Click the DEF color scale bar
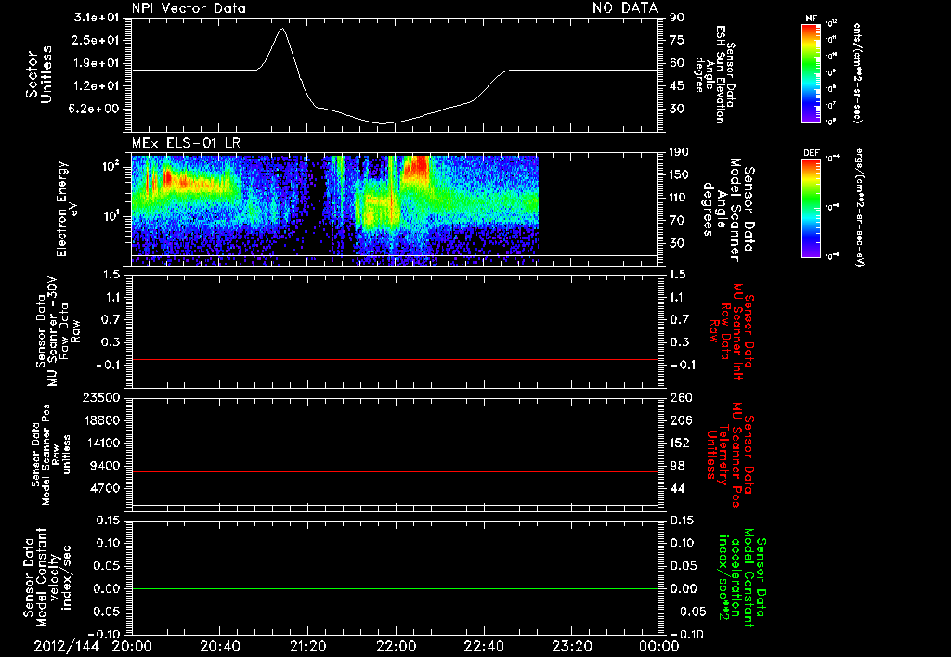The image size is (951, 657). (811, 208)
